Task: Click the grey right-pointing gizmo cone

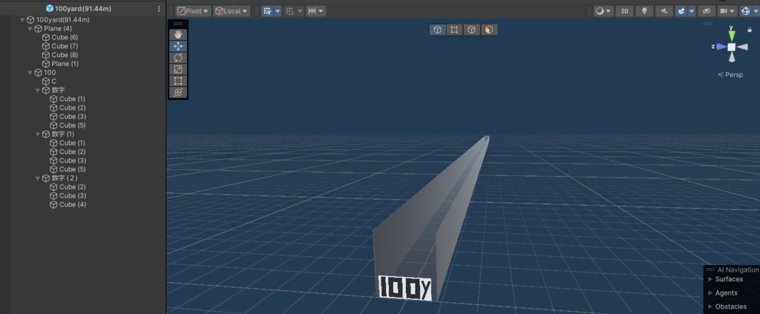Action: (741, 47)
